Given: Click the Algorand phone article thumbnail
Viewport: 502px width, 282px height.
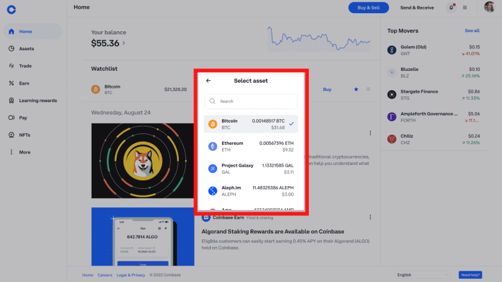Looking at the screenshot, I should coord(142,237).
